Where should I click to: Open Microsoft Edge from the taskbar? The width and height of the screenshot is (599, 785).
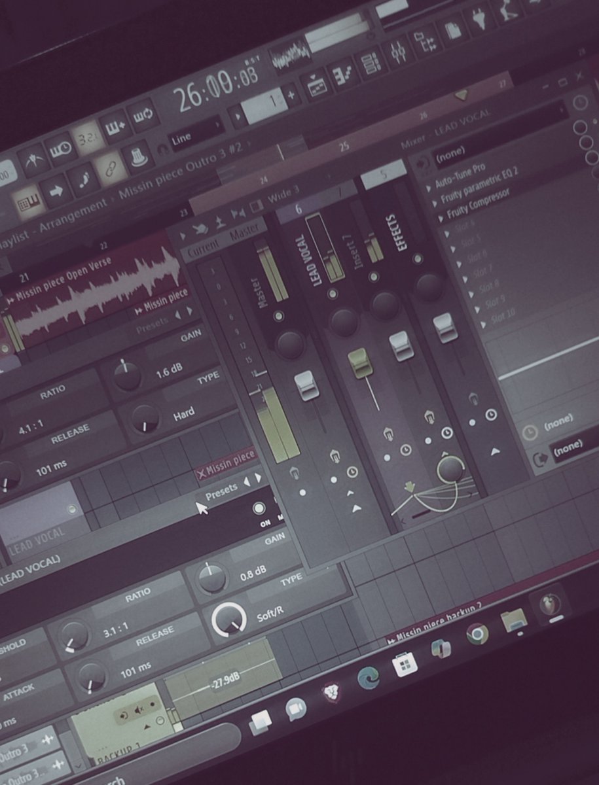(369, 678)
